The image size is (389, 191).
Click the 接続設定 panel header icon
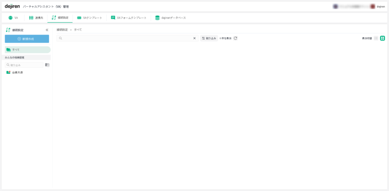click(8, 30)
